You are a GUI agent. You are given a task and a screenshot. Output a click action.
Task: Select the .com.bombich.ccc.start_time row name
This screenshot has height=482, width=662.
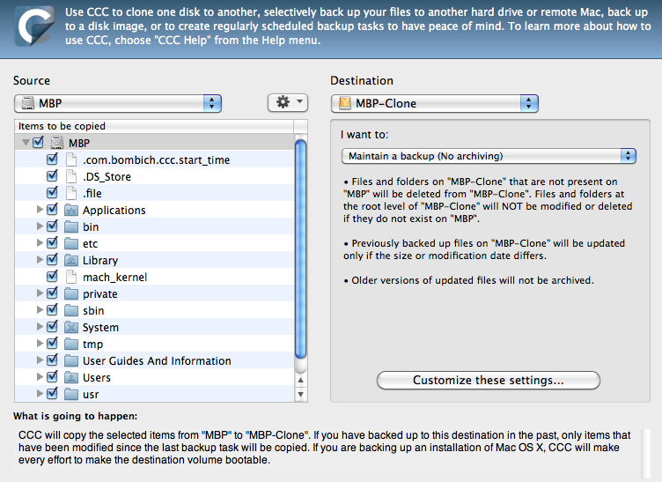coord(156,159)
